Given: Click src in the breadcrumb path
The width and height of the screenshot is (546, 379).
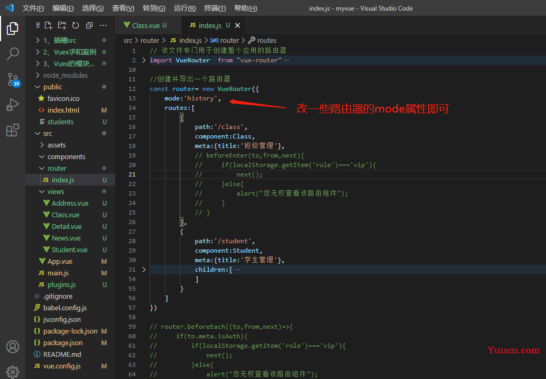Looking at the screenshot, I should pos(128,40).
